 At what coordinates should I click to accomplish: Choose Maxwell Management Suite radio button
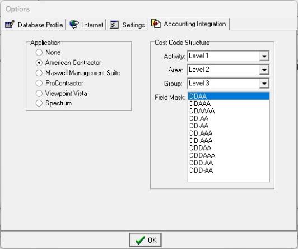(39, 73)
